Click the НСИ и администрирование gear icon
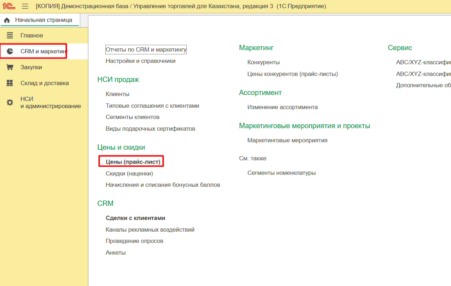 pyautogui.click(x=10, y=102)
